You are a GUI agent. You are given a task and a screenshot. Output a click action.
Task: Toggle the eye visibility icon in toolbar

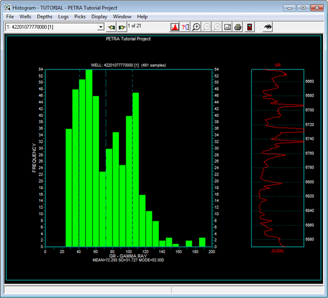268,27
